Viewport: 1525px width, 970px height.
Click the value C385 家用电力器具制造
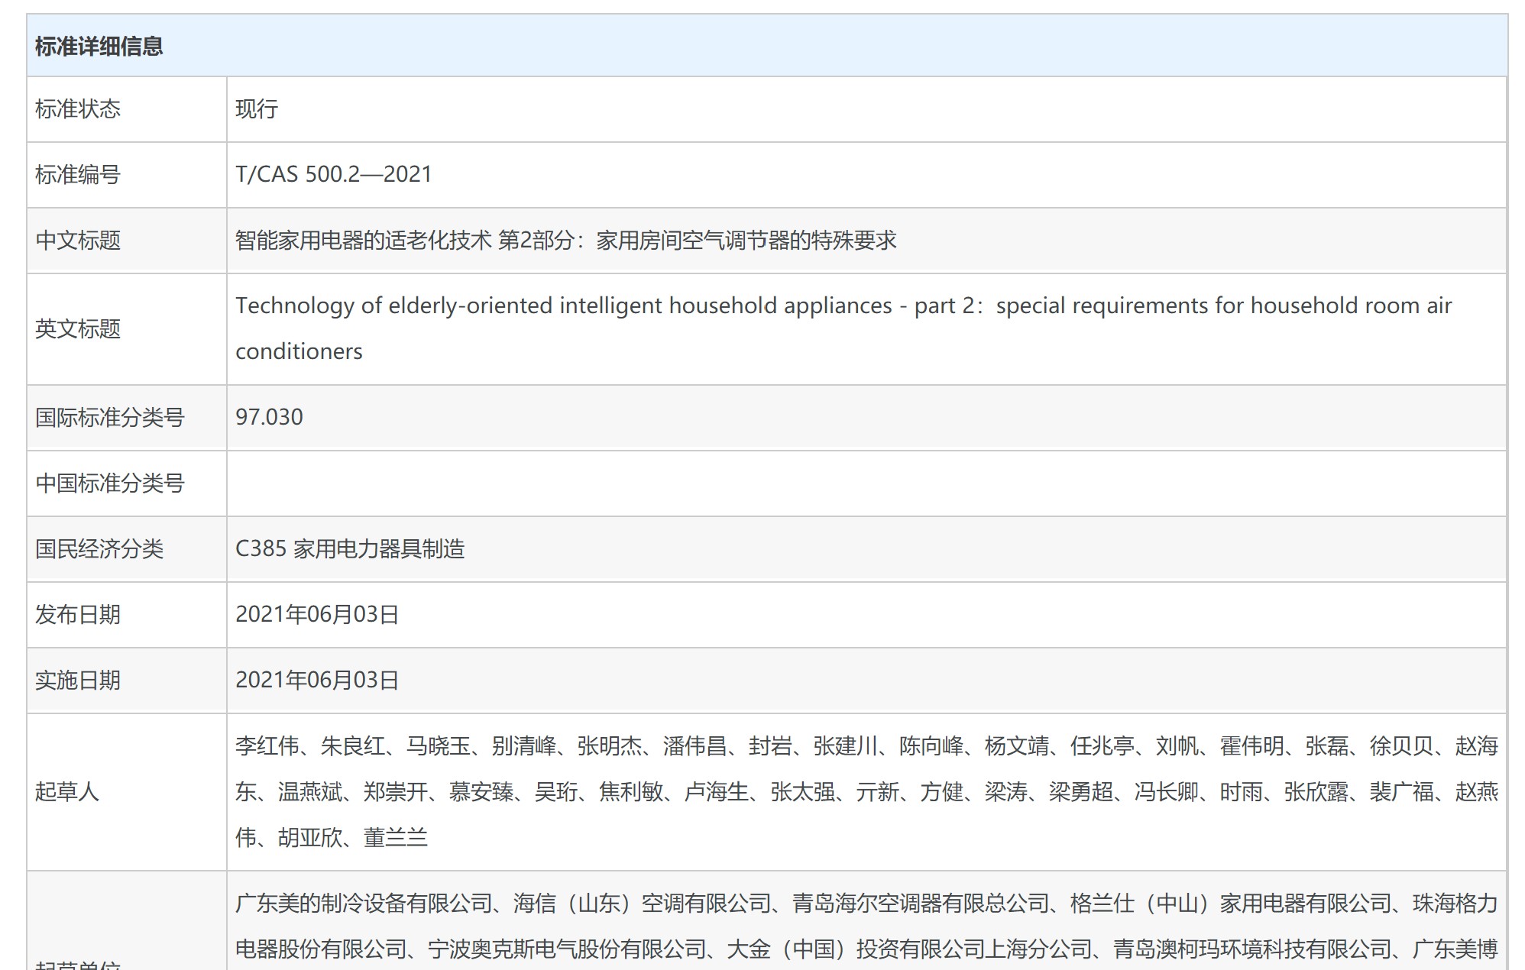[x=350, y=549]
